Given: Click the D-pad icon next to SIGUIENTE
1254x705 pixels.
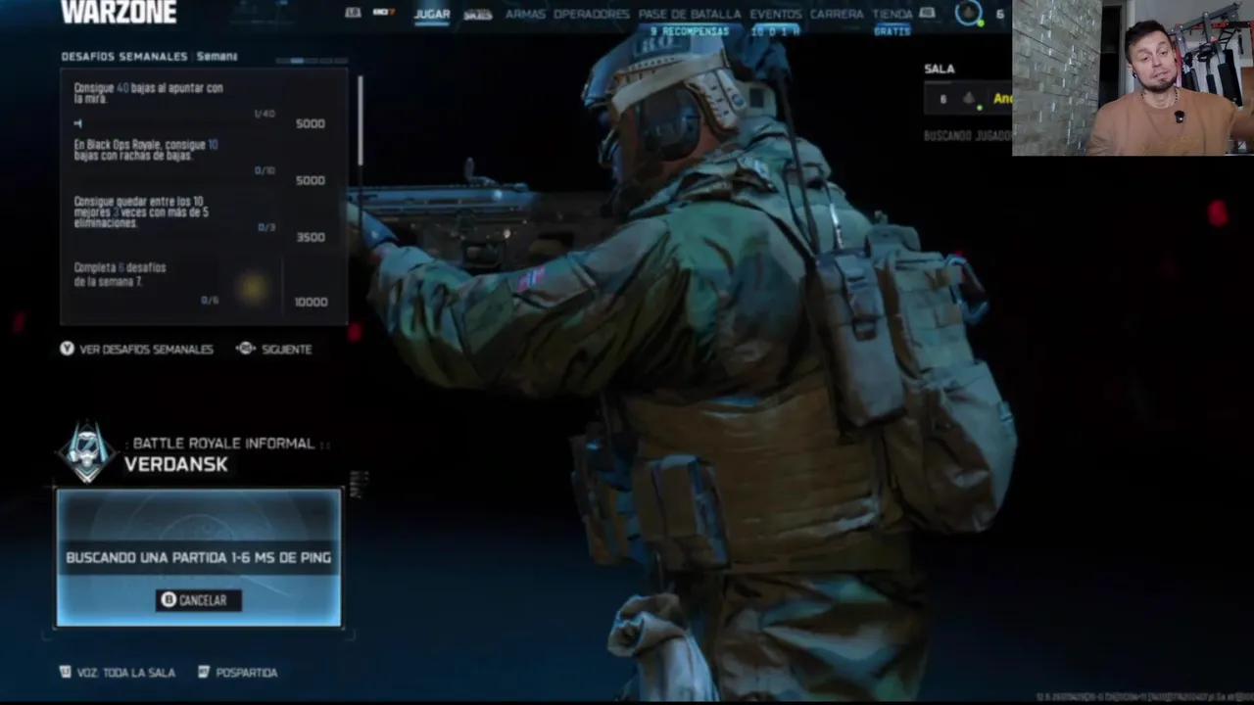Looking at the screenshot, I should point(246,349).
